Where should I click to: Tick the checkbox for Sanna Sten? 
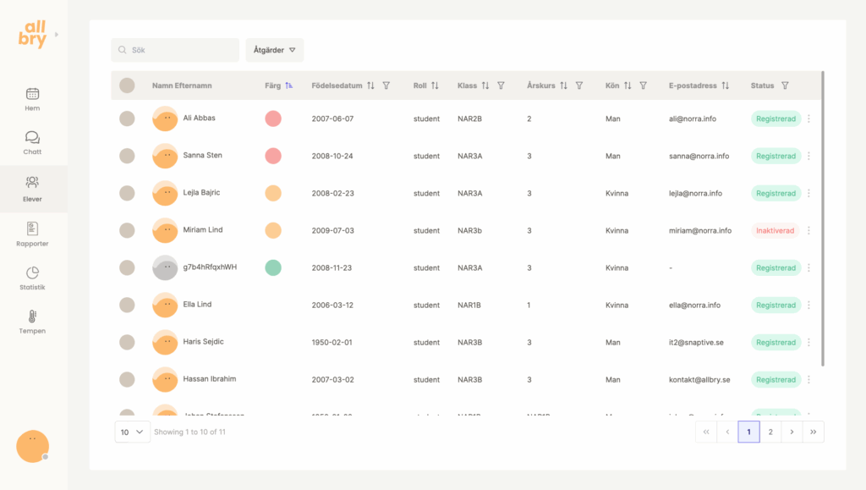pyautogui.click(x=127, y=156)
